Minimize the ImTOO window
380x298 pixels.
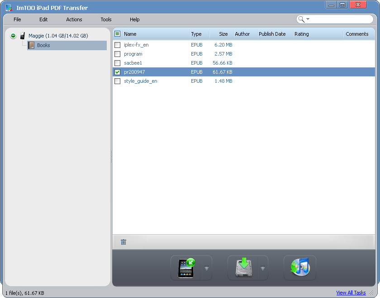coord(331,5)
